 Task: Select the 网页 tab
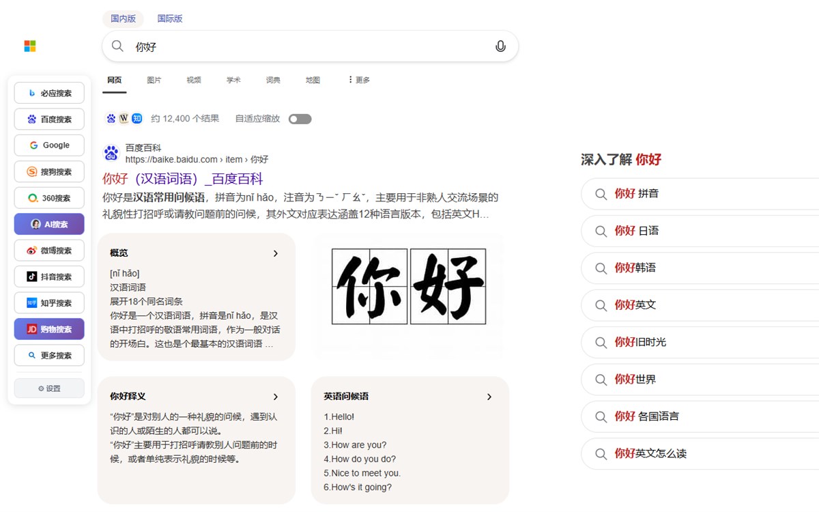(x=115, y=80)
